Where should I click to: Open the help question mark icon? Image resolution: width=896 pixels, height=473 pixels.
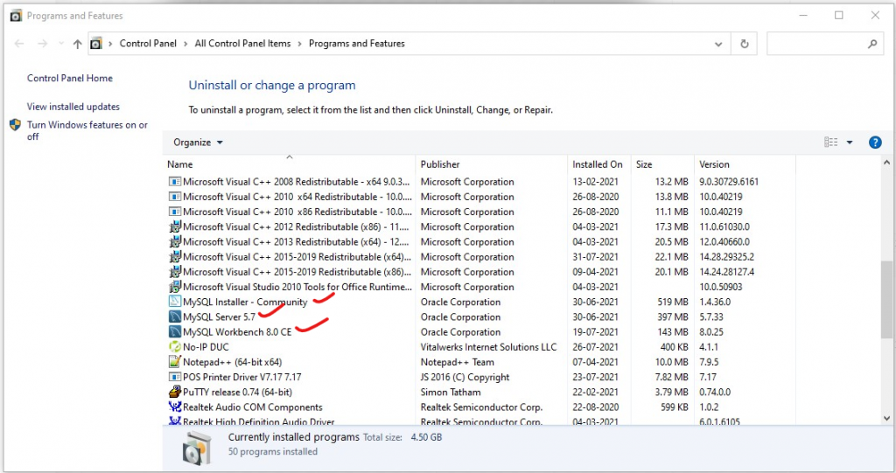tap(875, 143)
